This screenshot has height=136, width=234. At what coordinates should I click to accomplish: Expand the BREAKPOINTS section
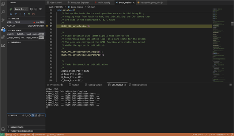[26, 127]
